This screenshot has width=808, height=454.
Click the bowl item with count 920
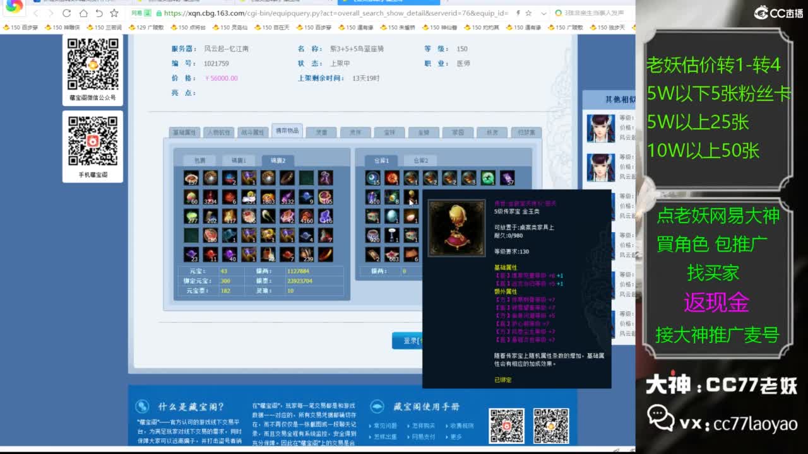pos(373,235)
